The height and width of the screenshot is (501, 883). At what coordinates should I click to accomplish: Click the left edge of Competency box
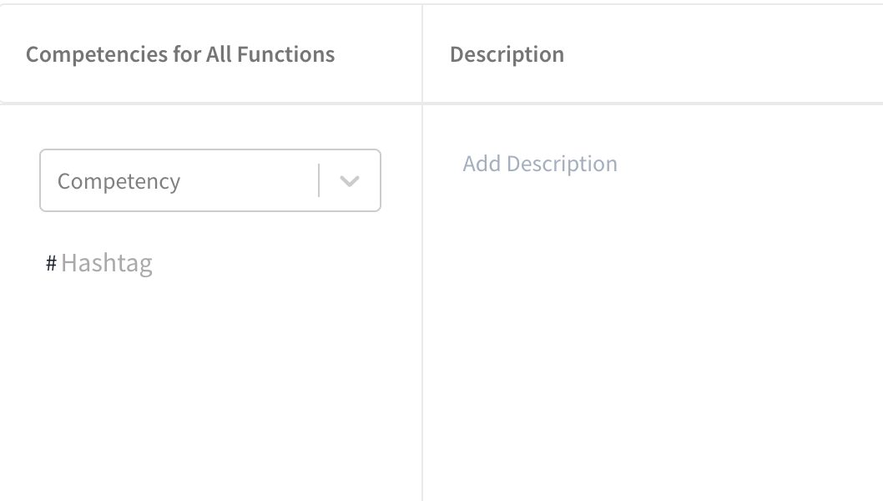[41, 181]
